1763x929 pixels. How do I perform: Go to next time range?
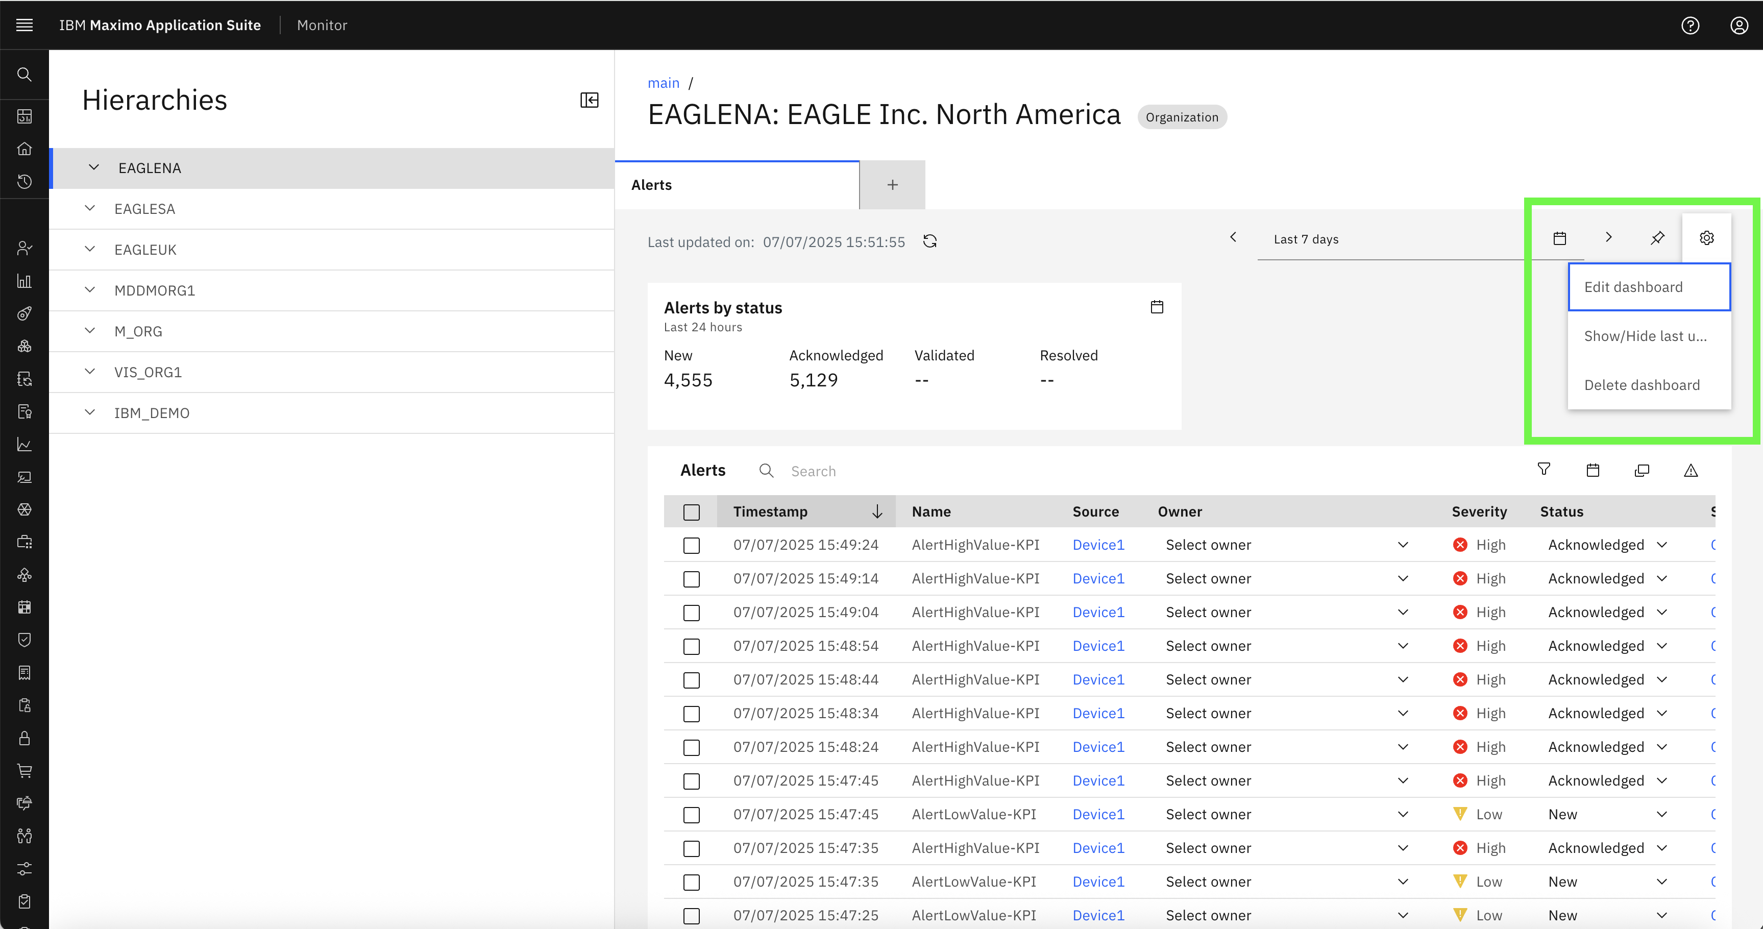click(x=1608, y=237)
